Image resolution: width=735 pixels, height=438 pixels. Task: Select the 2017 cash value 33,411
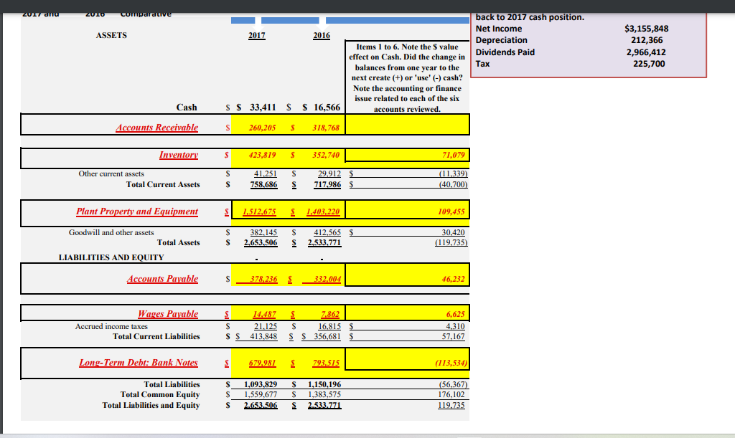263,107
